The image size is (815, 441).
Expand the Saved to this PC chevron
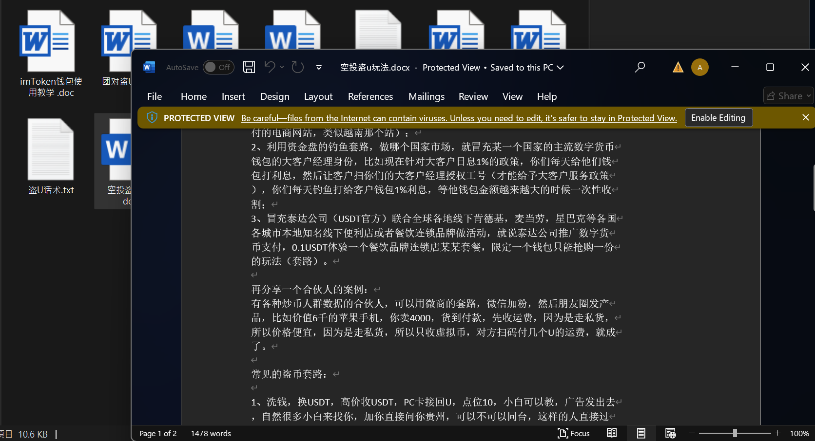561,68
